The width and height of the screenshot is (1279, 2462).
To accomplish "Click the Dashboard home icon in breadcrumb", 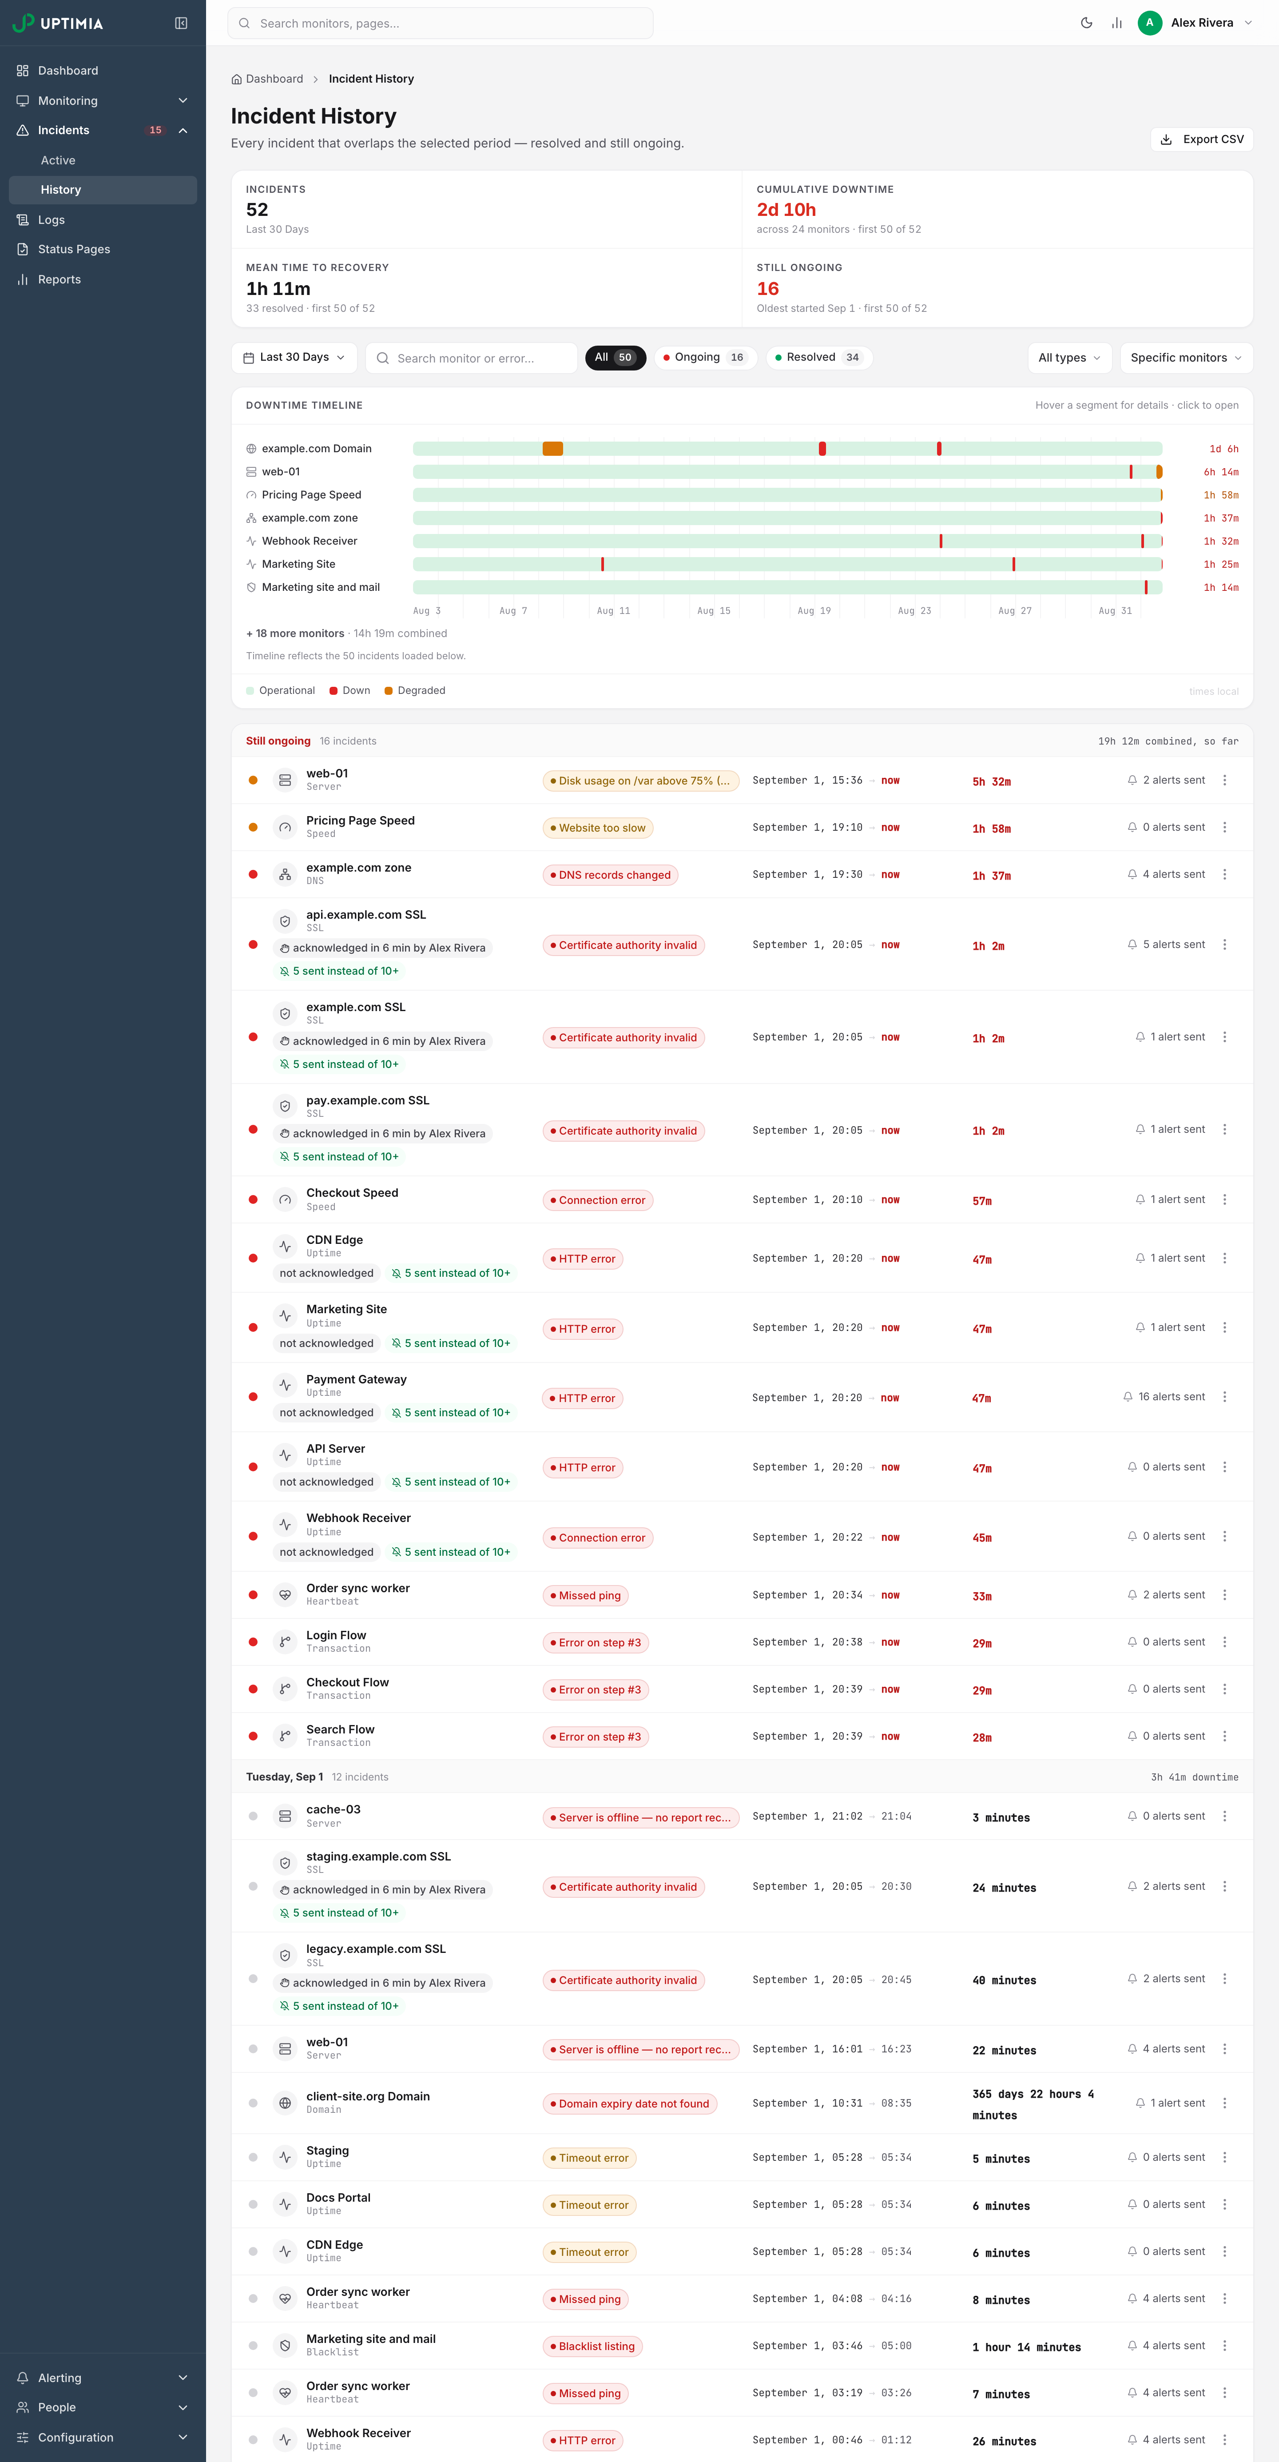I will pyautogui.click(x=237, y=80).
